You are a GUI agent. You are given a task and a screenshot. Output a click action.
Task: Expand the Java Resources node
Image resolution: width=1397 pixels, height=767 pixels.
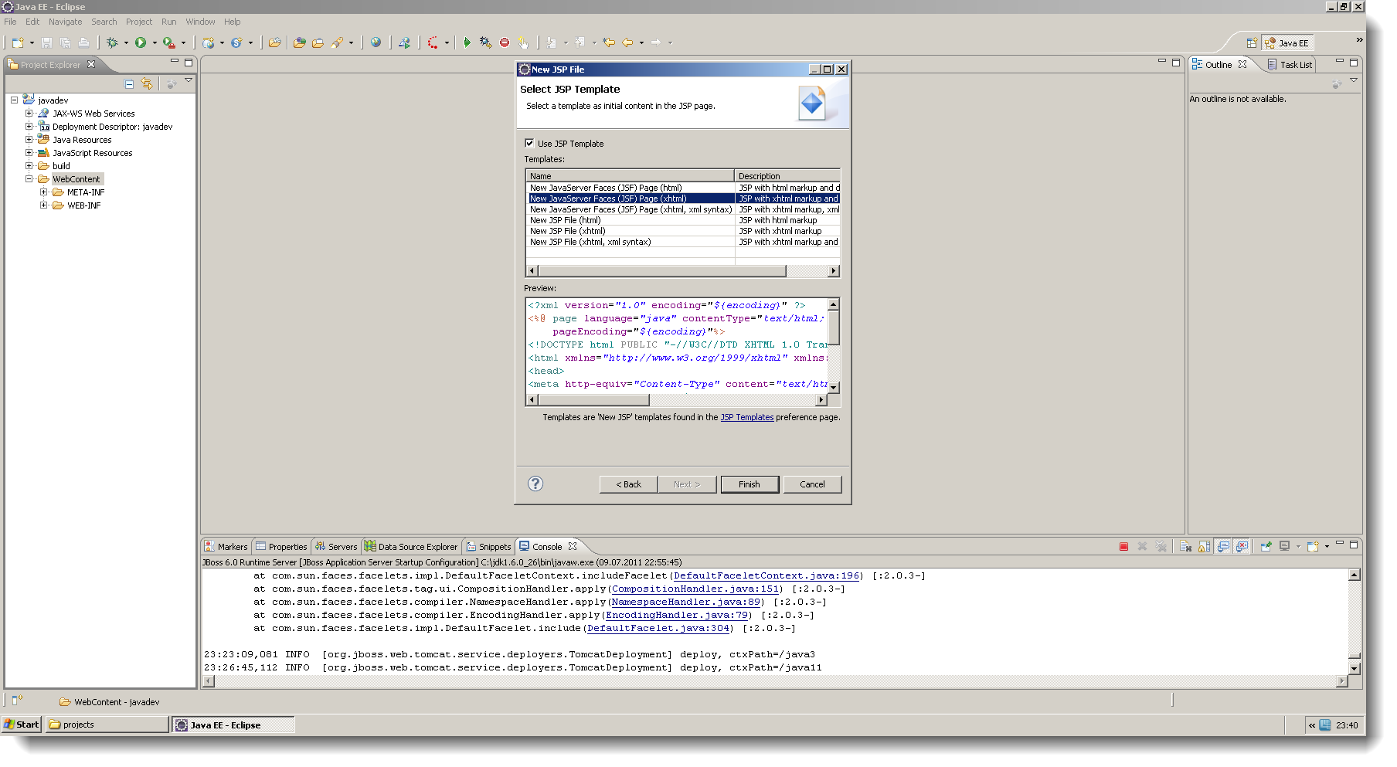point(29,140)
